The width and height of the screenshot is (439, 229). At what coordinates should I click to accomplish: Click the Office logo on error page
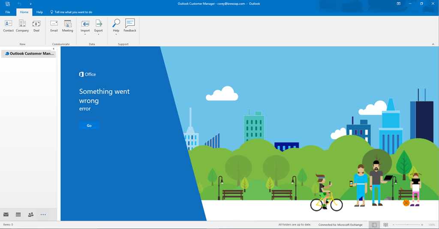pos(87,74)
